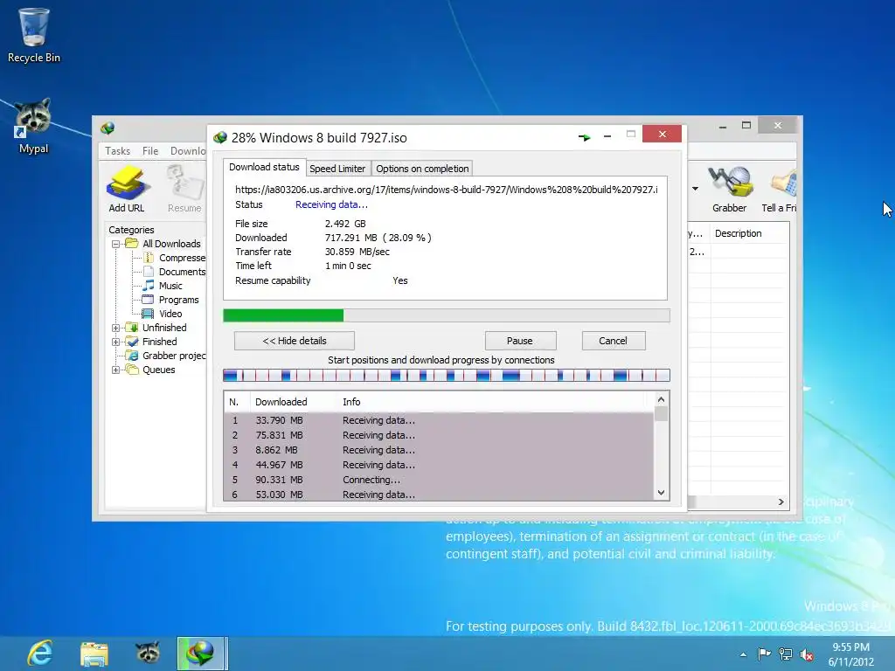Click the greyed Resume toolbar icon
Screen dimensions: 895x671
[184, 190]
